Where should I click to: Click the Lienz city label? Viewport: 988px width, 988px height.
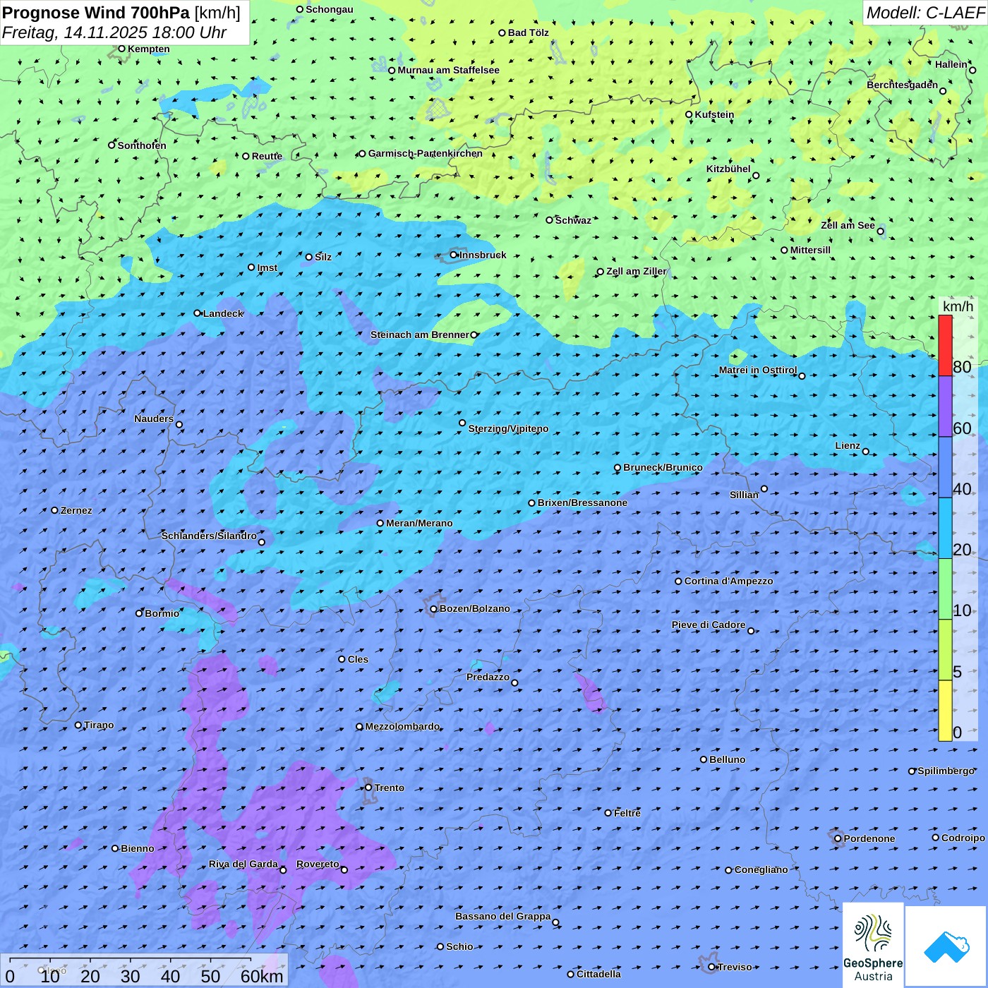pos(848,445)
